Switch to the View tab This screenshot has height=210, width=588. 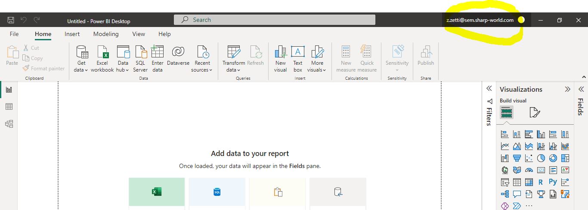tap(139, 34)
